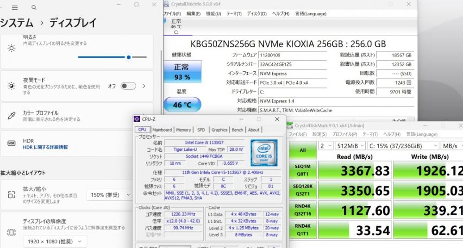
Task: Select drive C: health status indicator
Action: 176,26
